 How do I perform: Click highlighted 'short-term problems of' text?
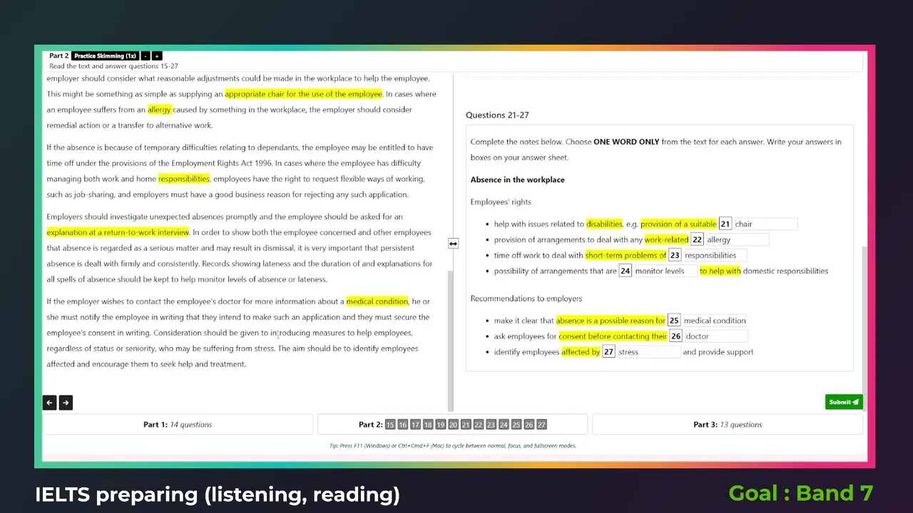(x=626, y=255)
